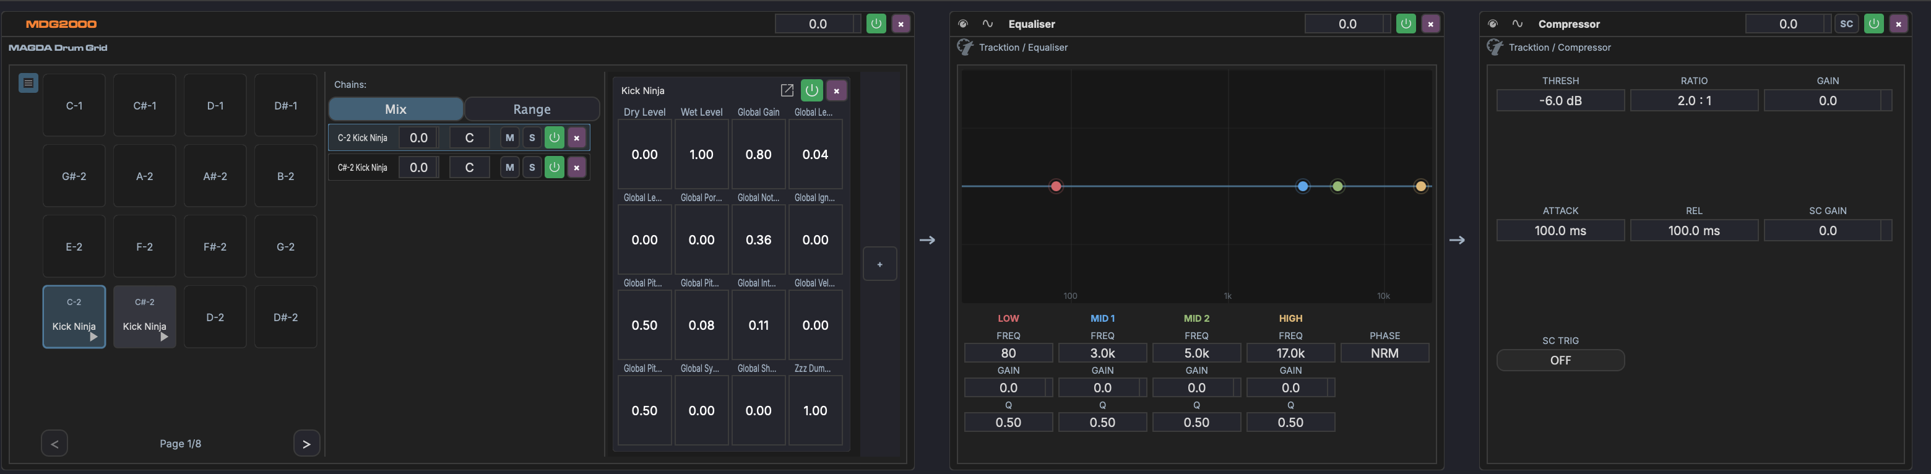Mute the C-2 Kick Ninja chain

[x=510, y=138]
